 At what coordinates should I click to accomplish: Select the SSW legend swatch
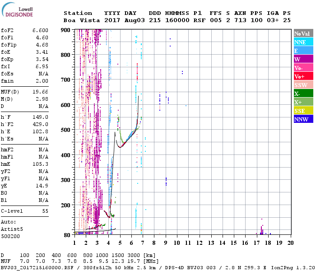pos(303,85)
